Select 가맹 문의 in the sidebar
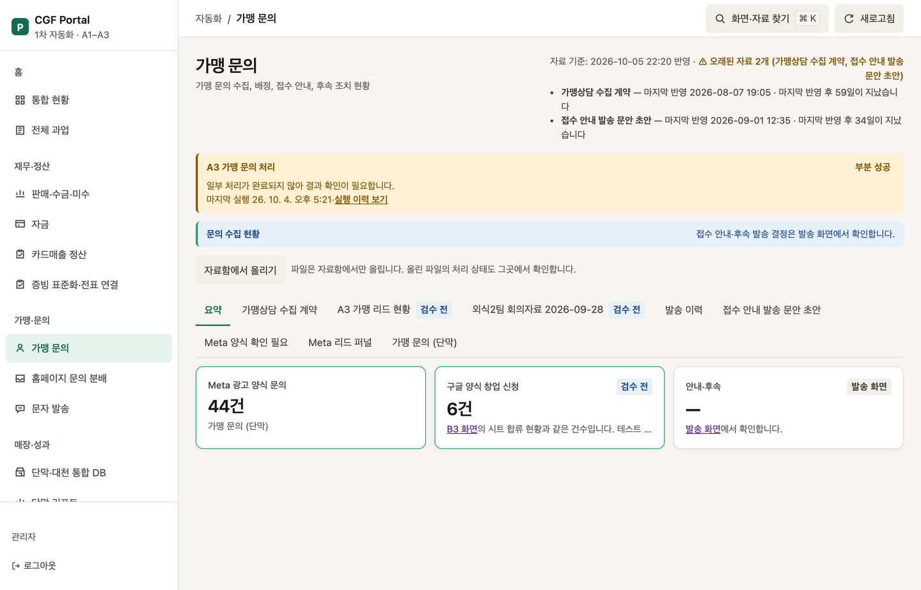921x590 pixels. tap(89, 348)
